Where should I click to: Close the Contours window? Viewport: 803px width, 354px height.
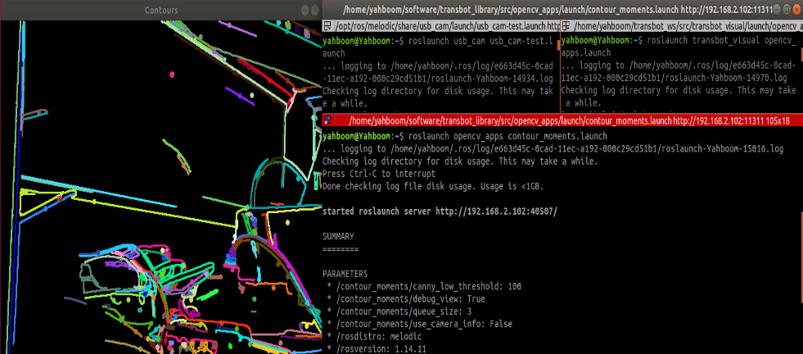316,10
